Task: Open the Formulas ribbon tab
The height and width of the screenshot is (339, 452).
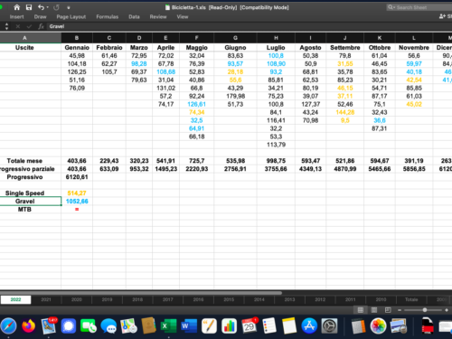Action: click(x=108, y=17)
